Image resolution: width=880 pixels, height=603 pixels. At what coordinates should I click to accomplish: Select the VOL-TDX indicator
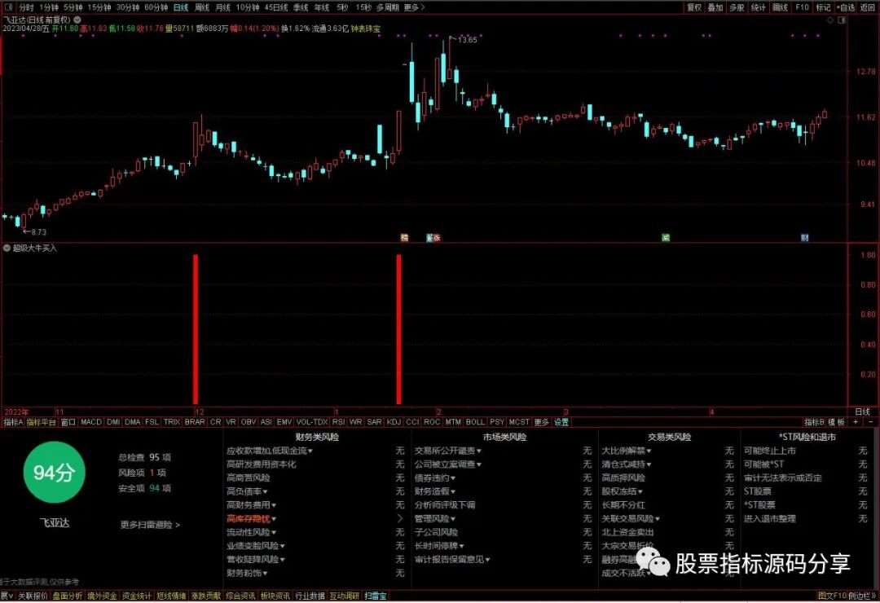tap(311, 421)
